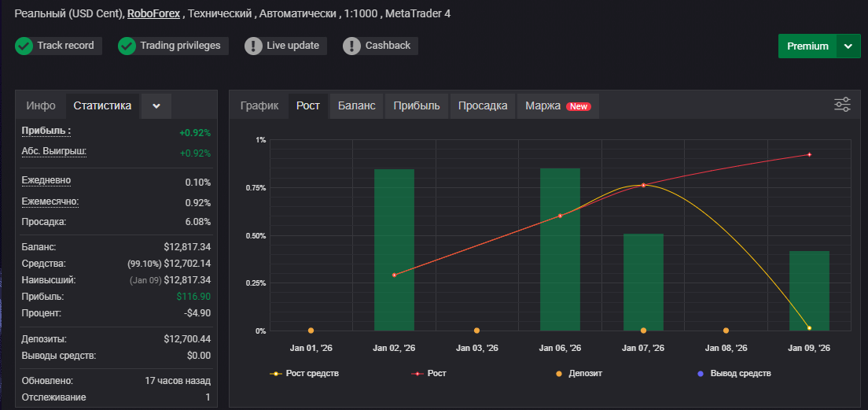Open the Баланс chart tab
This screenshot has height=410, width=868.
coord(356,105)
